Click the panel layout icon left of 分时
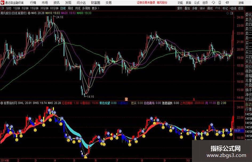Screen dimensions: 252x162 click(x=2, y=8)
